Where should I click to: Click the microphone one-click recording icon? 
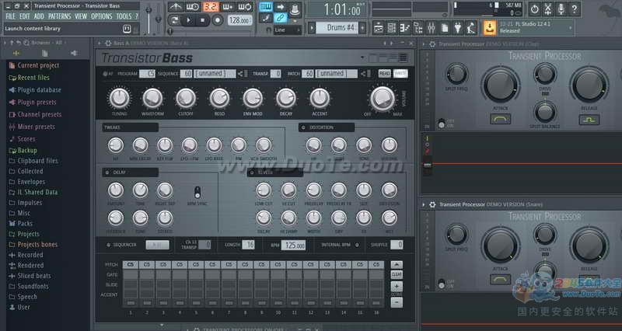coord(561,9)
